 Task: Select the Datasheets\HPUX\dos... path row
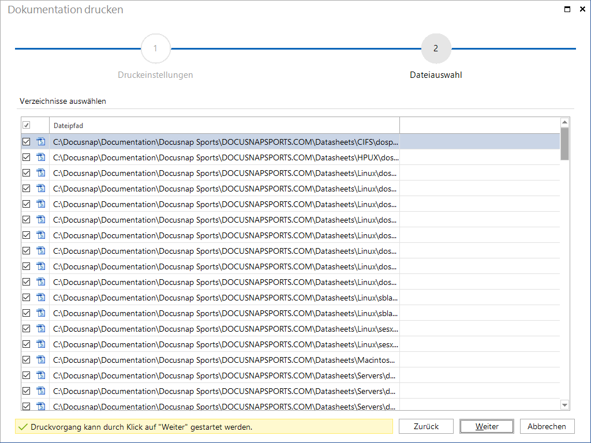(290, 157)
